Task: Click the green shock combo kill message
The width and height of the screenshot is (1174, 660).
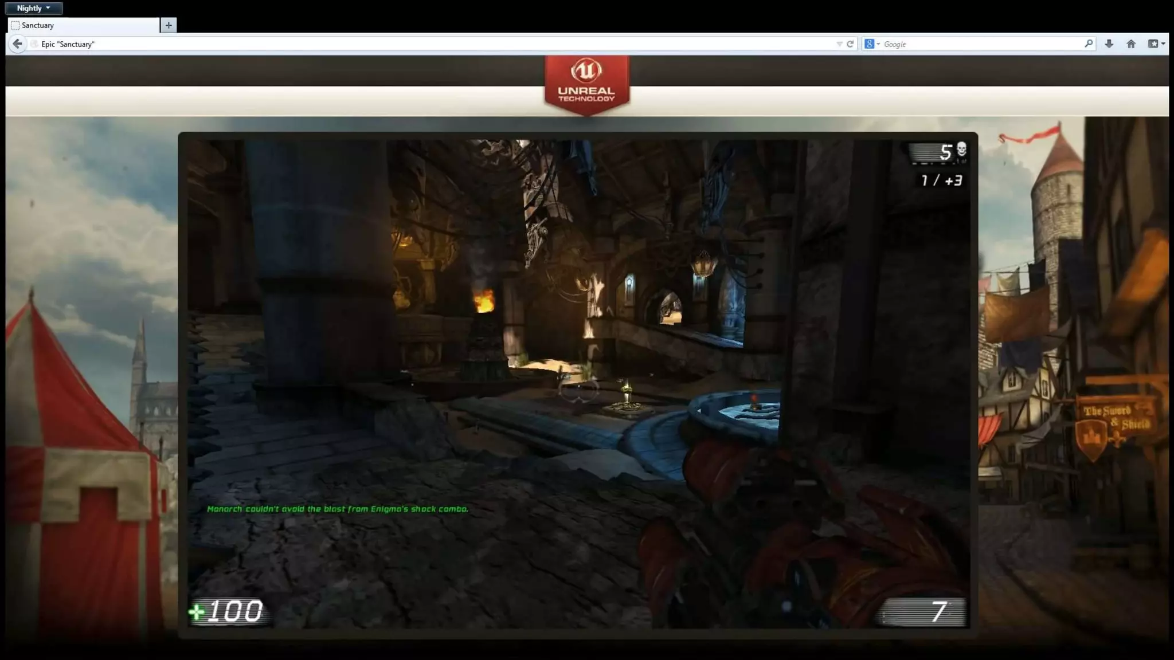Action: [x=337, y=509]
